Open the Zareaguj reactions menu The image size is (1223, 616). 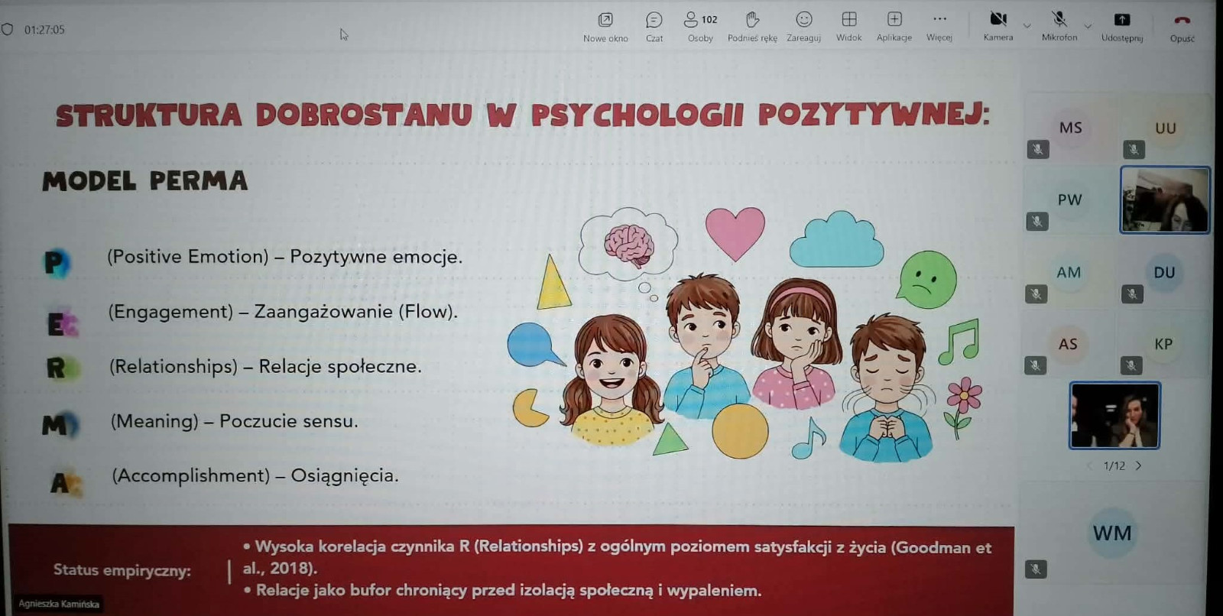coord(803,26)
